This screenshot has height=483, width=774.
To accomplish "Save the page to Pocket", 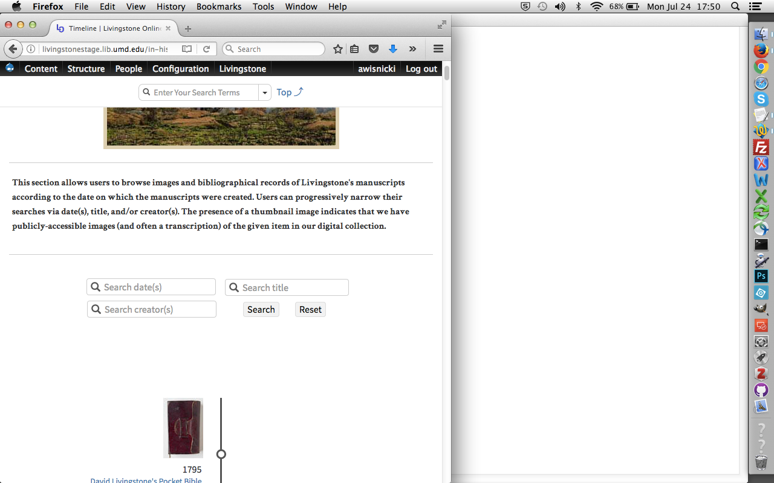I will (374, 49).
